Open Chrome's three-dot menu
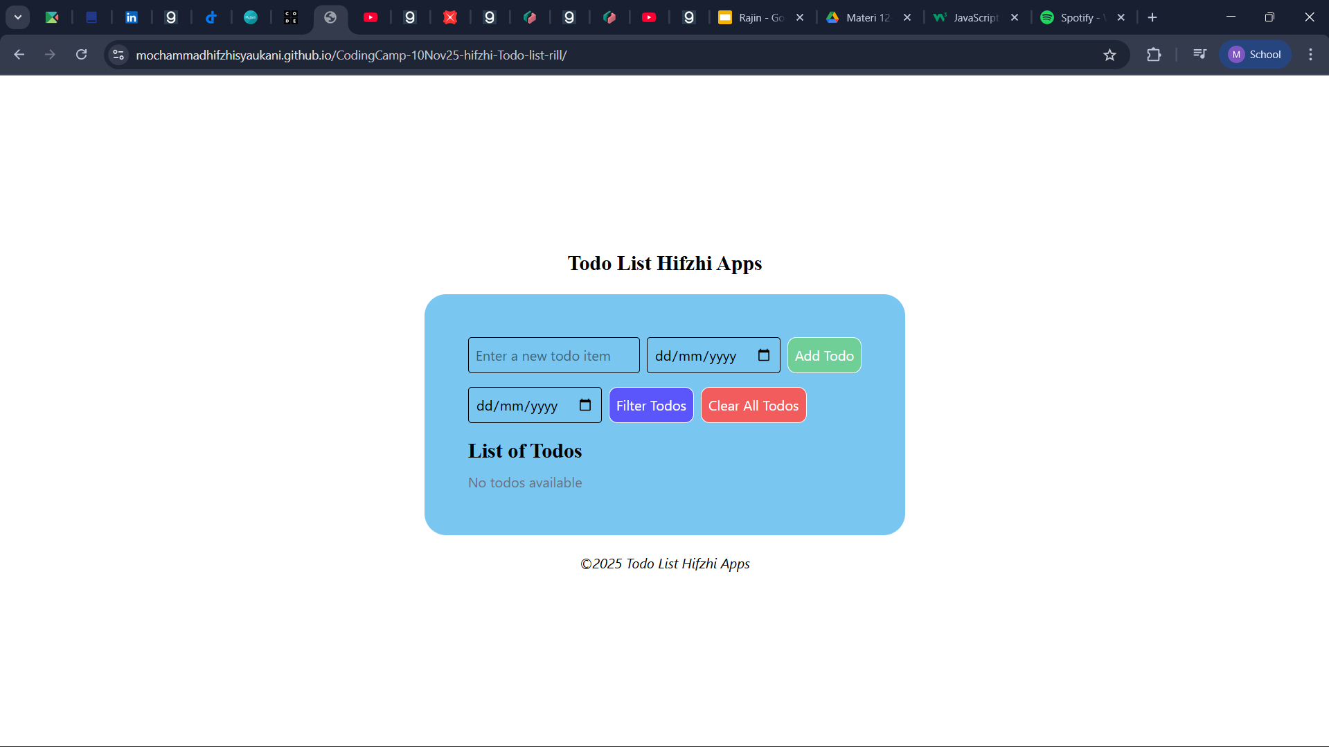 [1310, 54]
